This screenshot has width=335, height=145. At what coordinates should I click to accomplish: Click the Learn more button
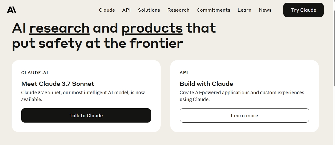pyautogui.click(x=244, y=115)
